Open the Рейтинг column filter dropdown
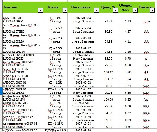 [x=152, y=10]
